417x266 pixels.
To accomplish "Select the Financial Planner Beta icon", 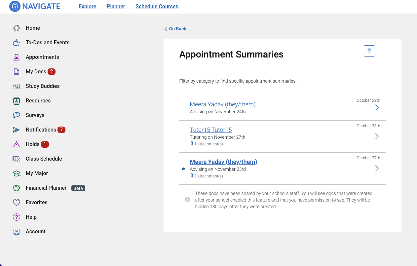I will (17, 188).
